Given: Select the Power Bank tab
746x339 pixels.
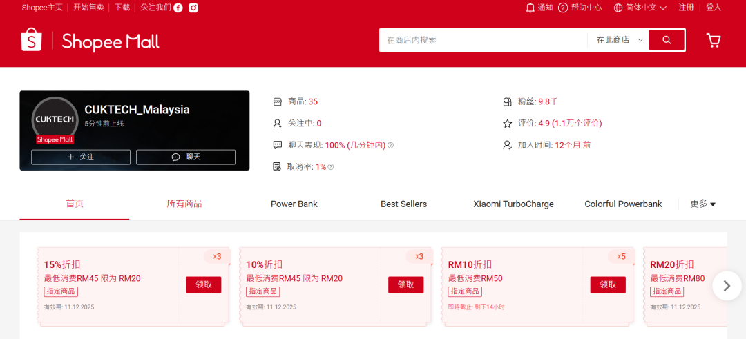Looking at the screenshot, I should click(x=294, y=204).
